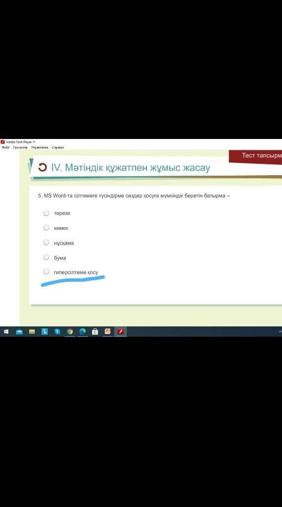The width and height of the screenshot is (282, 507).
Task: Open Skype from the taskbar
Action: point(57,331)
